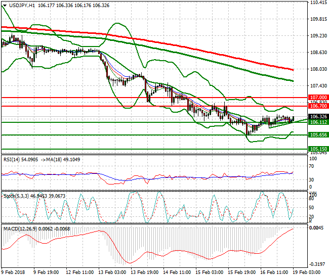Click the 110.415 value on price scale
This screenshot has height=278, width=329.
(x=318, y=3)
